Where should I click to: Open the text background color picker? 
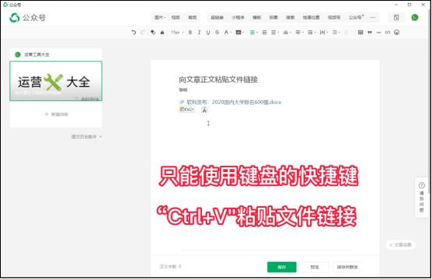(239, 33)
